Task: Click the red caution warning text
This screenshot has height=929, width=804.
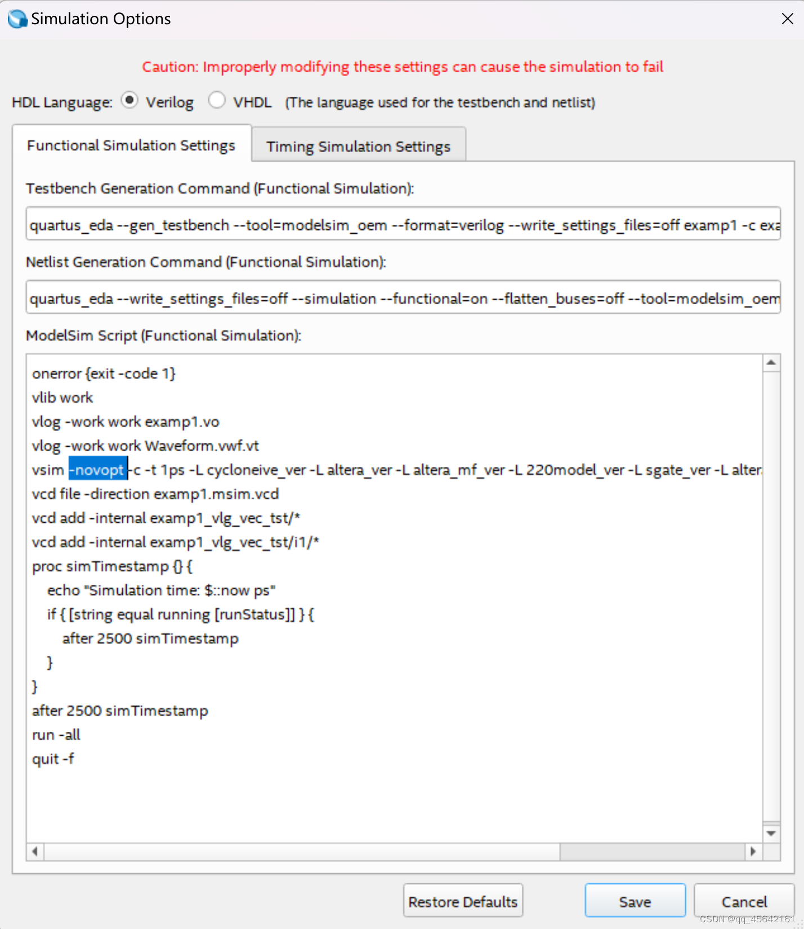Action: [x=403, y=66]
